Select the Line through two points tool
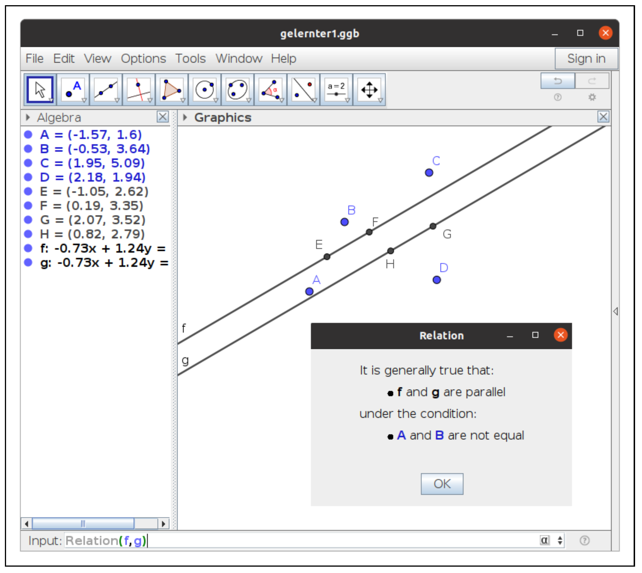Viewport: 642px width, 573px height. coord(106,90)
